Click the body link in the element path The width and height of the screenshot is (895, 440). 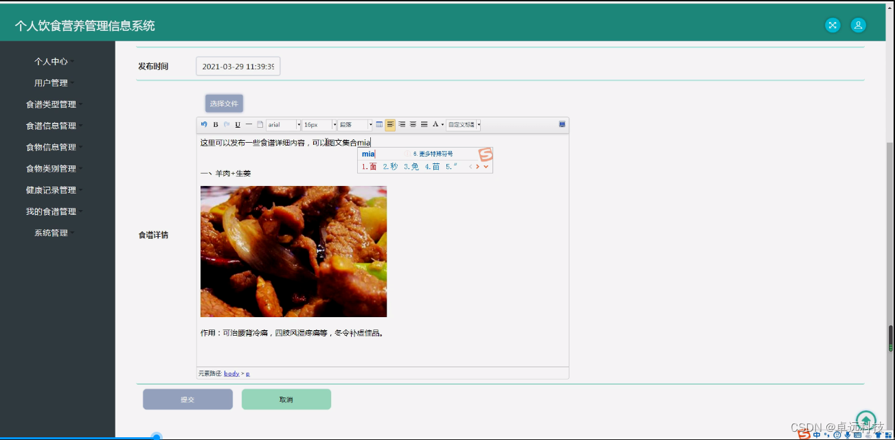coord(231,373)
